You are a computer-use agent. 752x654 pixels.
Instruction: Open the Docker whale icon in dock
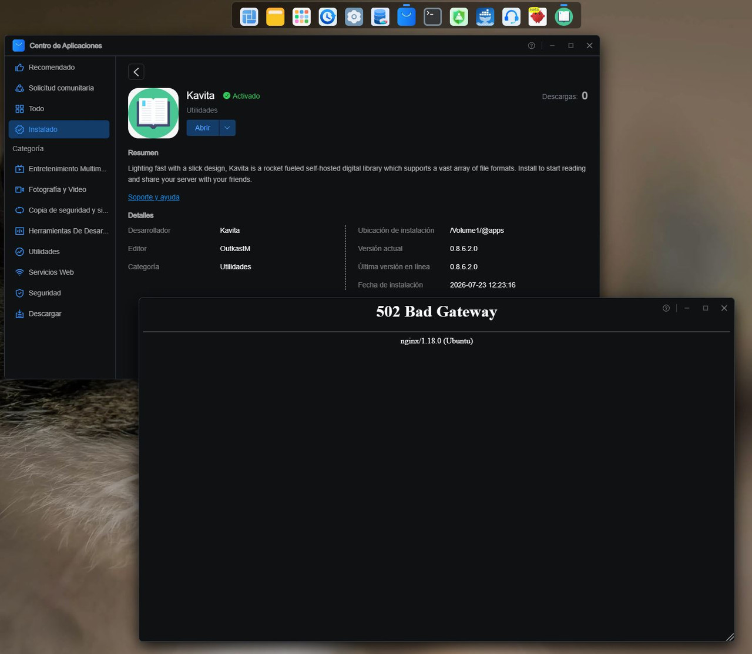pyautogui.click(x=485, y=16)
